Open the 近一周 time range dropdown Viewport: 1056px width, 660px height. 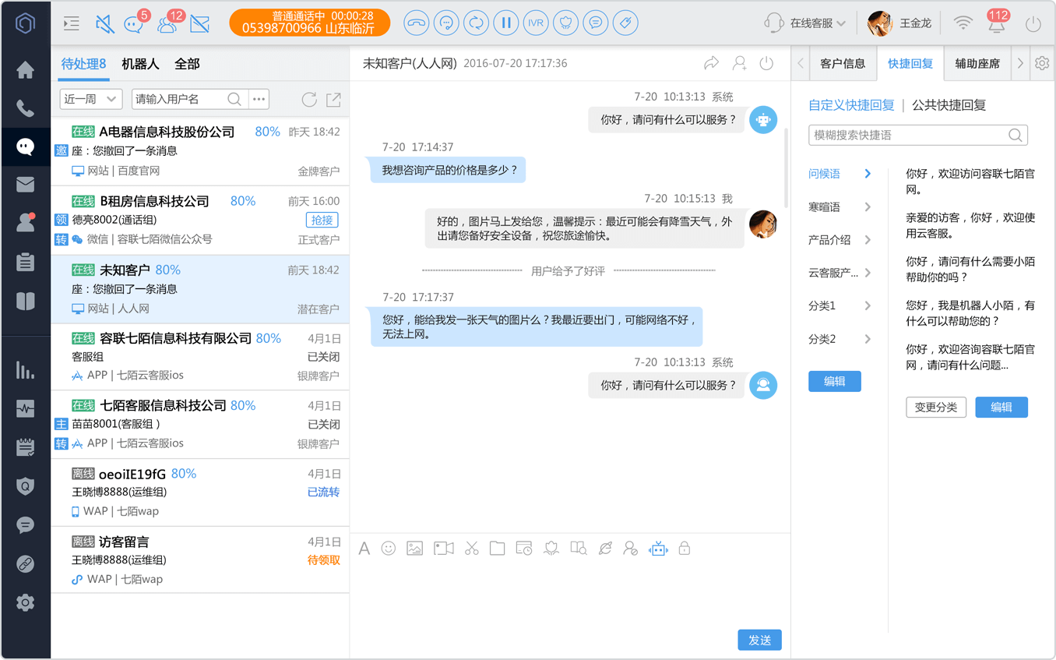click(91, 99)
